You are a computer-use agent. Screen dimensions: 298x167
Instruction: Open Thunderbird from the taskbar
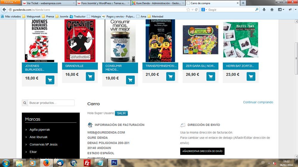pos(60,163)
